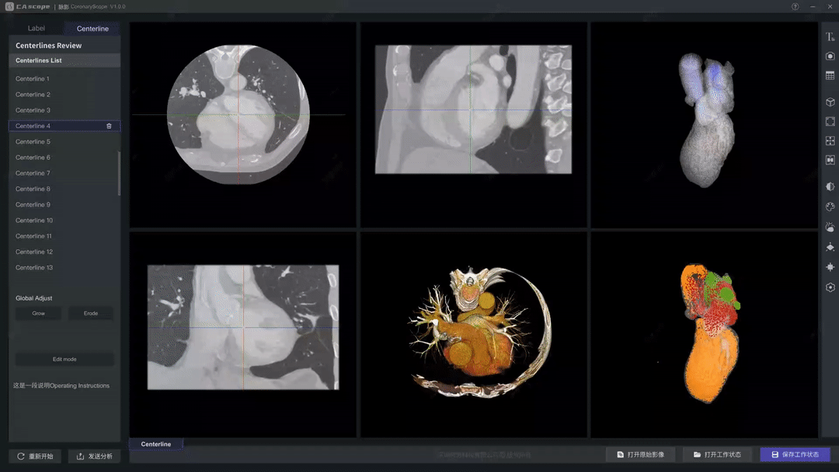This screenshot has width=839, height=472.
Task: Click the diamond plane tool icon
Action: tap(830, 247)
